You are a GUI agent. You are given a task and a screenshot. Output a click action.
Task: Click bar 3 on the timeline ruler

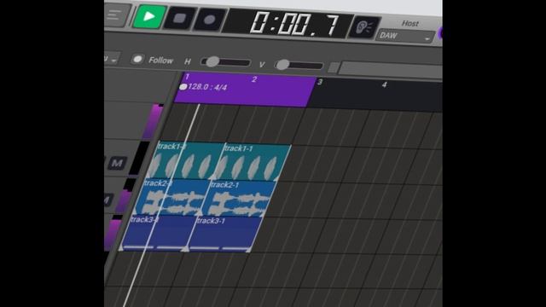pos(320,82)
